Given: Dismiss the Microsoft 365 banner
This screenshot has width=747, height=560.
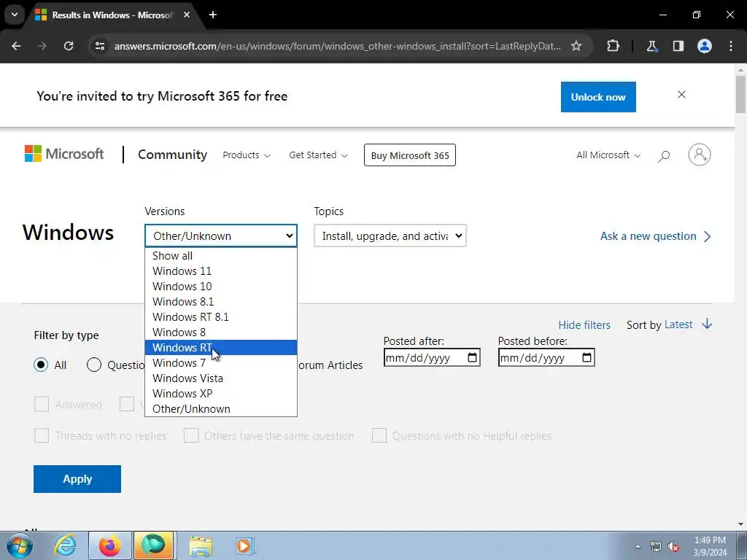Looking at the screenshot, I should pos(682,95).
